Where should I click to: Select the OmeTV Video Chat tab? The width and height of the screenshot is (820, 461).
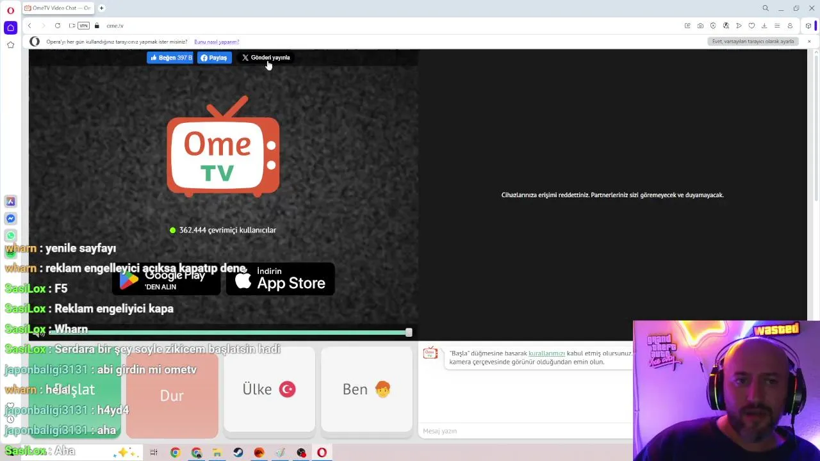(x=58, y=8)
